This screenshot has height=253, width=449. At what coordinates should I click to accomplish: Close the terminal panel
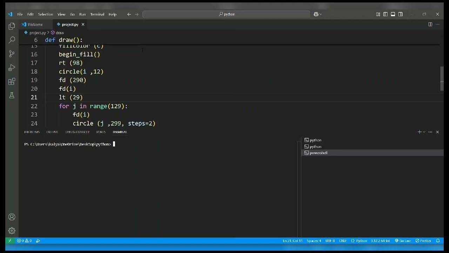tap(437, 132)
